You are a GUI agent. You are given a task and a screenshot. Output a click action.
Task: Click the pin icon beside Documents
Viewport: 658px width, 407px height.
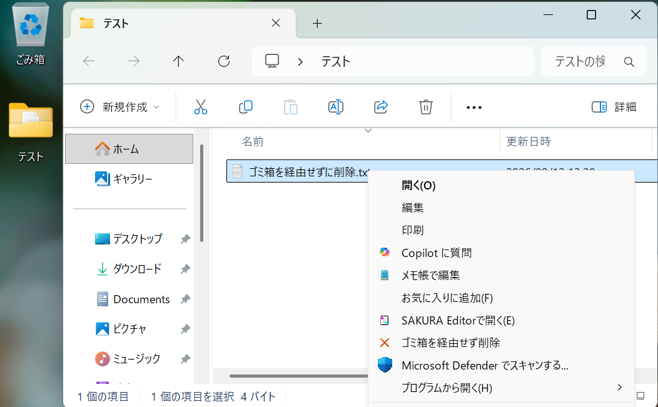coord(185,299)
